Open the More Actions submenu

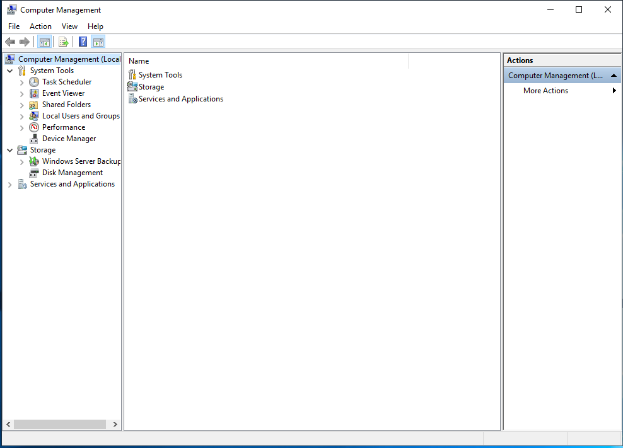(x=545, y=91)
